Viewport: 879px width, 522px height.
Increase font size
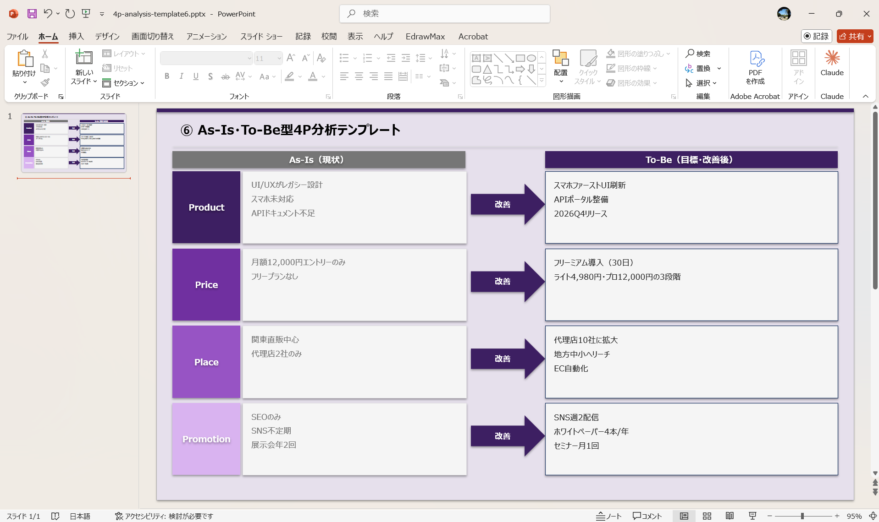[290, 58]
